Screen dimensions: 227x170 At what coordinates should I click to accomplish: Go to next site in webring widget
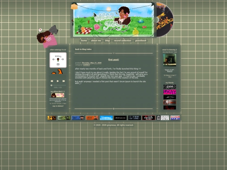62,60
